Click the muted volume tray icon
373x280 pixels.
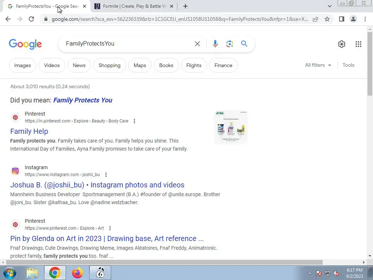coord(336,273)
